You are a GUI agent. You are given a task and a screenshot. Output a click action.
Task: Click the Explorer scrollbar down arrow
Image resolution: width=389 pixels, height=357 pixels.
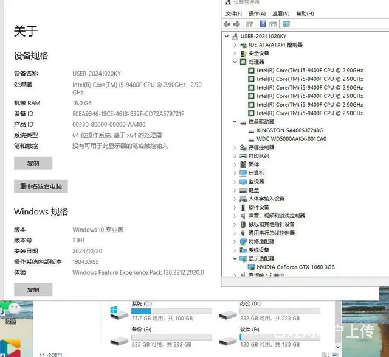[338, 347]
